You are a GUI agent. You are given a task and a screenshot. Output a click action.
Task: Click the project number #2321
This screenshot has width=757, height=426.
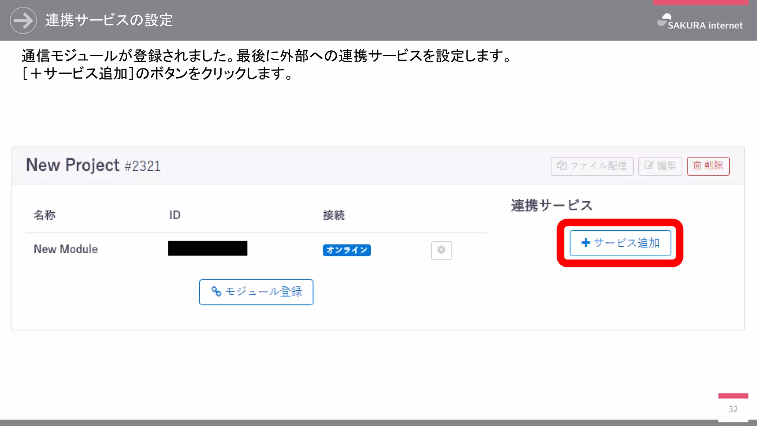[x=143, y=166]
